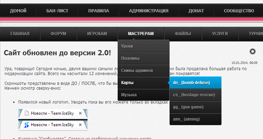Open the gear settings icon beside the article

(x=252, y=52)
